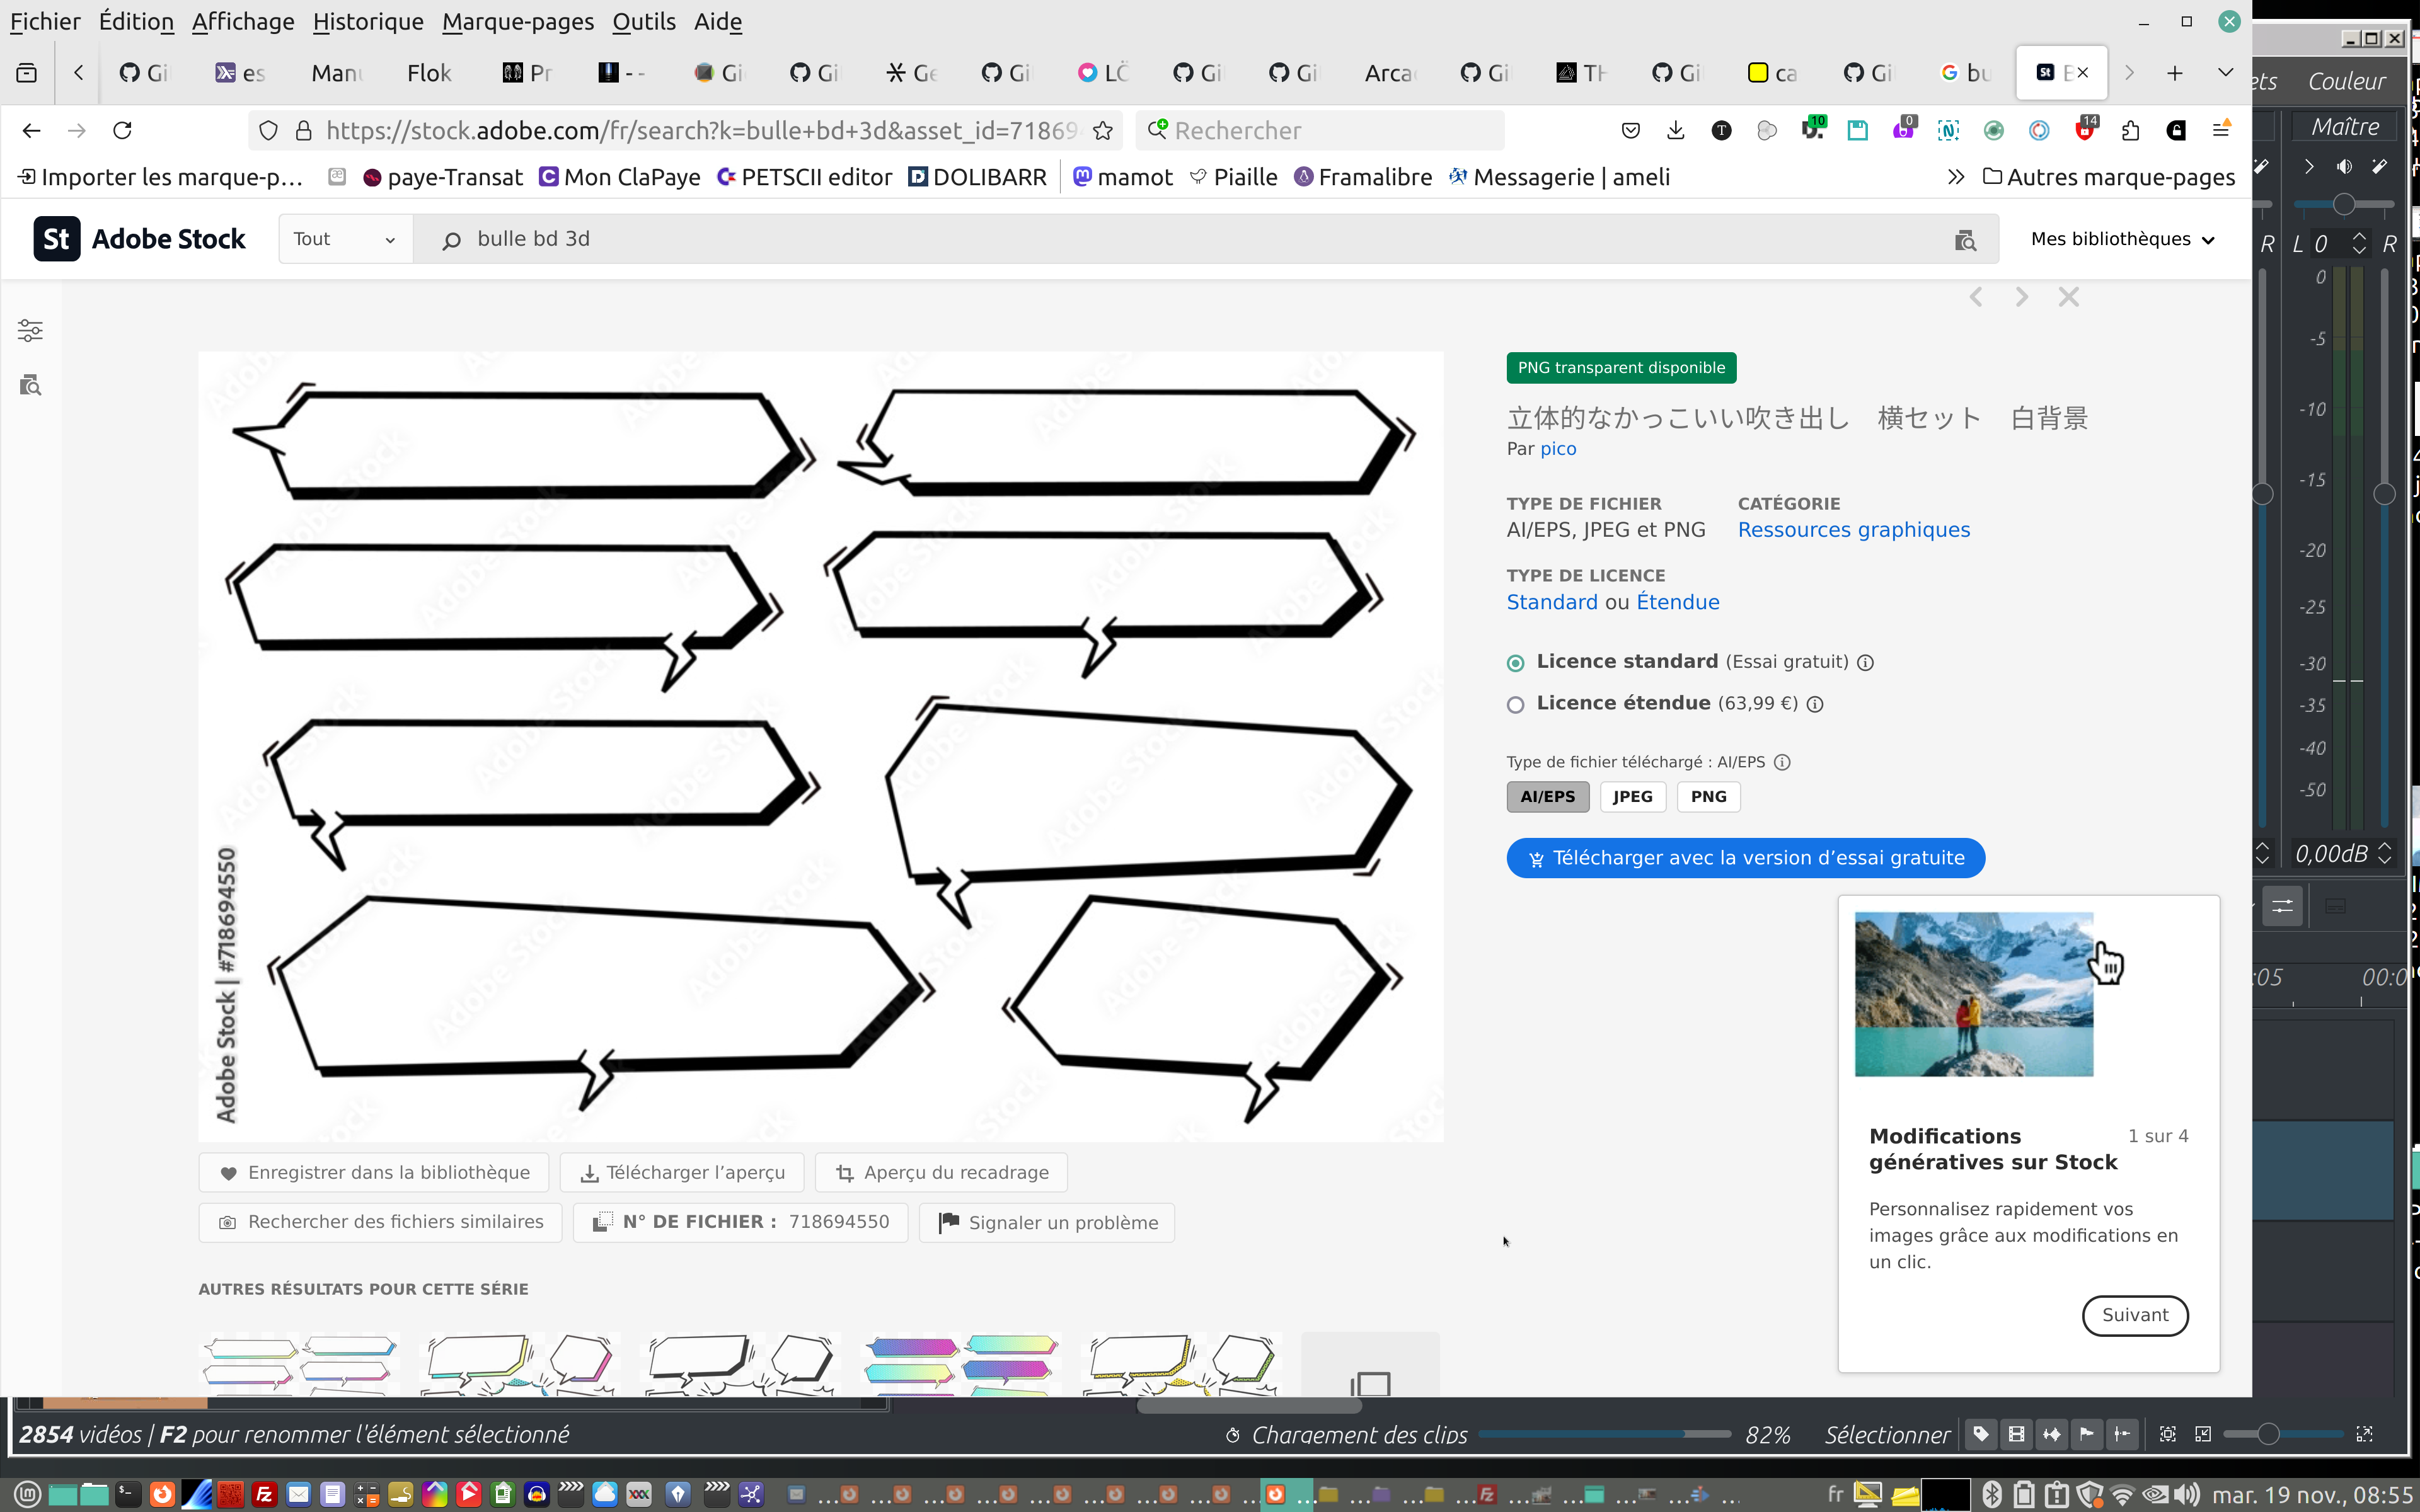Select Licence standard radio option

(x=1516, y=663)
